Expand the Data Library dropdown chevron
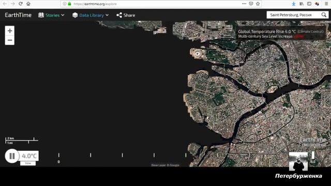 coord(107,15)
